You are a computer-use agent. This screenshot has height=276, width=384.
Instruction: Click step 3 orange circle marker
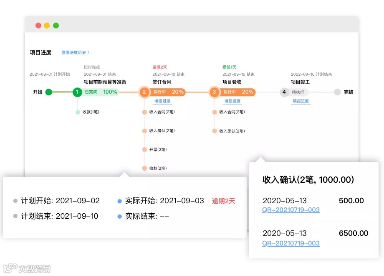(214, 92)
